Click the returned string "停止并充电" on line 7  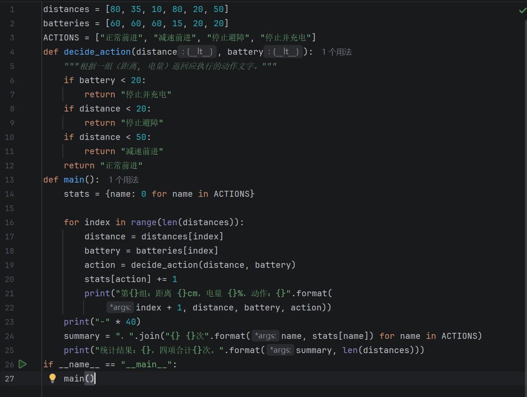point(146,95)
